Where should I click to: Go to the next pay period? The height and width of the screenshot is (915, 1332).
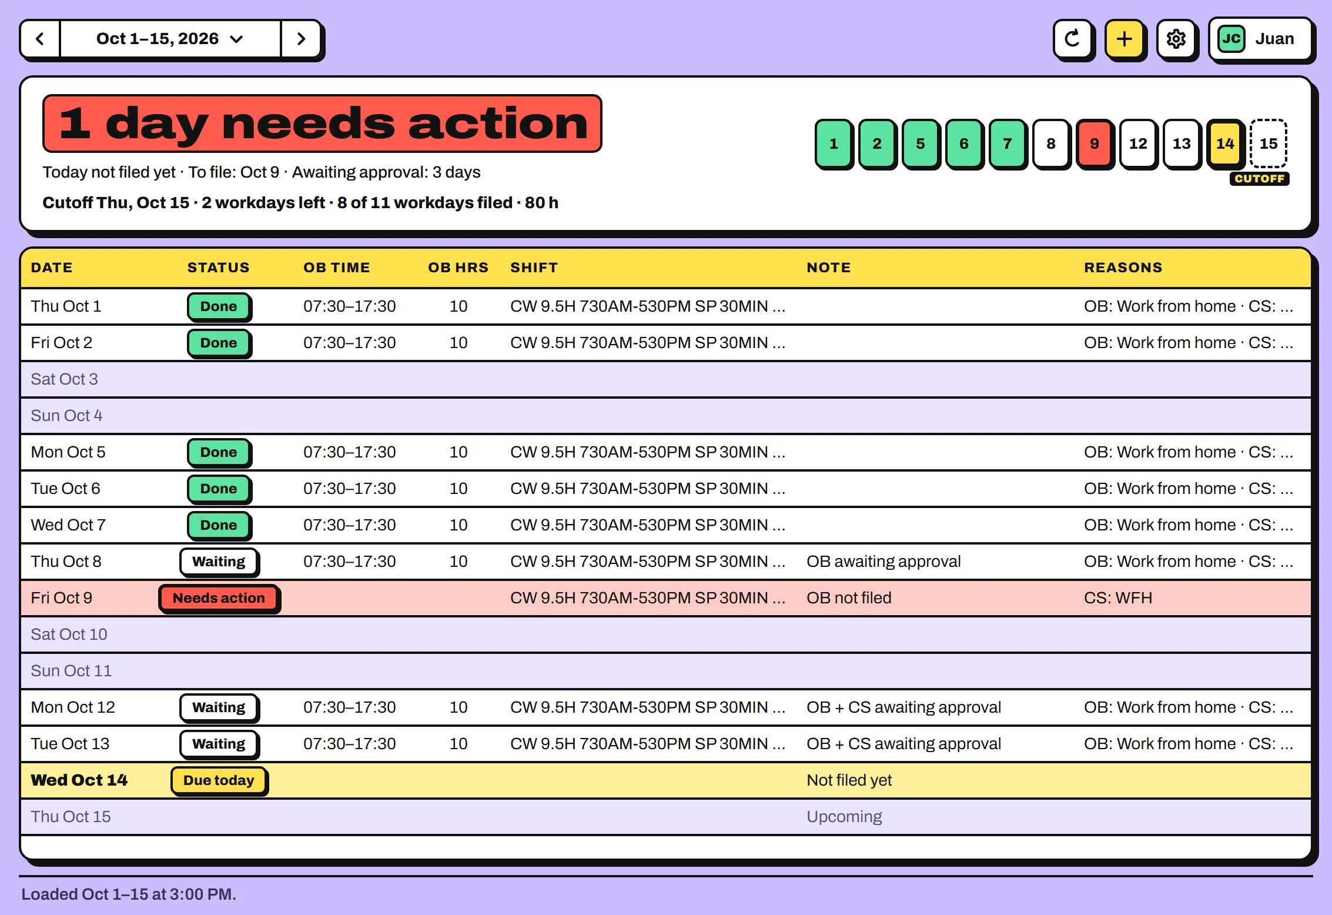[301, 39]
